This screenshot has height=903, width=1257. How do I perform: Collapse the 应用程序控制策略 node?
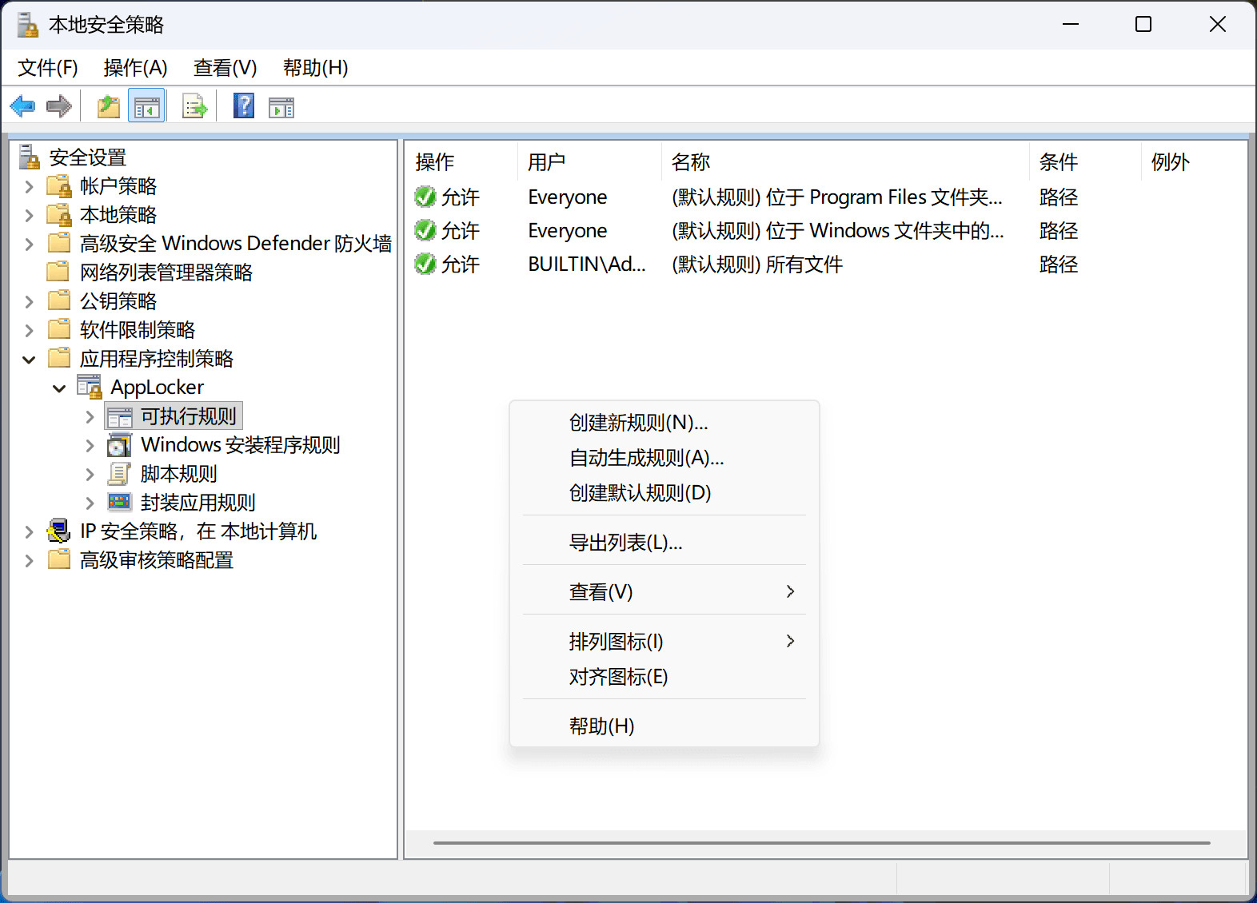pos(30,360)
